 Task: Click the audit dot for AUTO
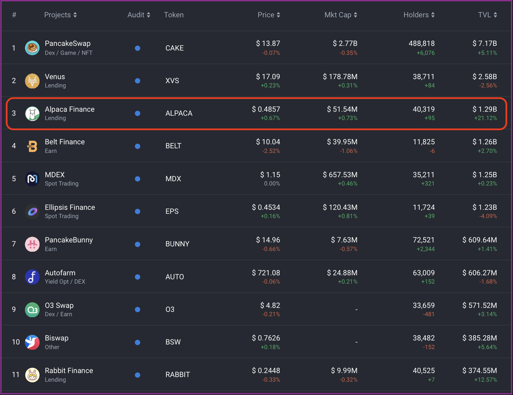(x=138, y=277)
